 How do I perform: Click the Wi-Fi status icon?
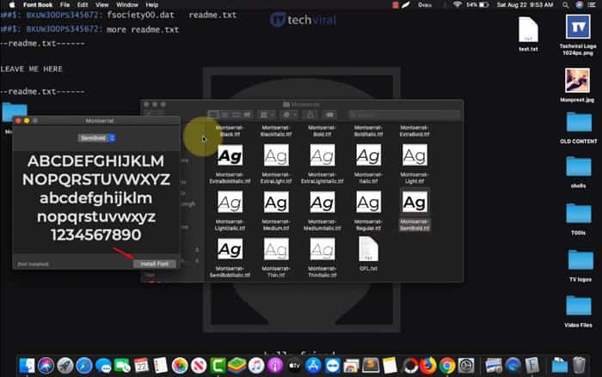(457, 4)
